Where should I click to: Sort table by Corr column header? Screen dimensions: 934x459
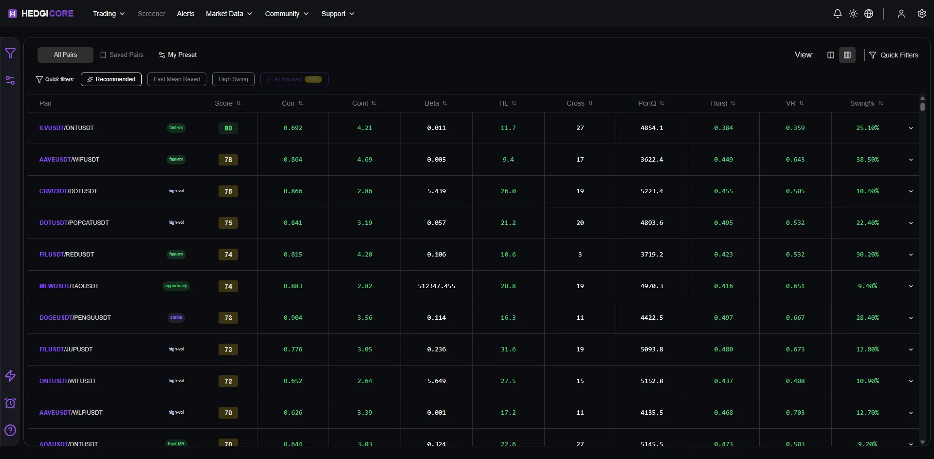coord(292,103)
